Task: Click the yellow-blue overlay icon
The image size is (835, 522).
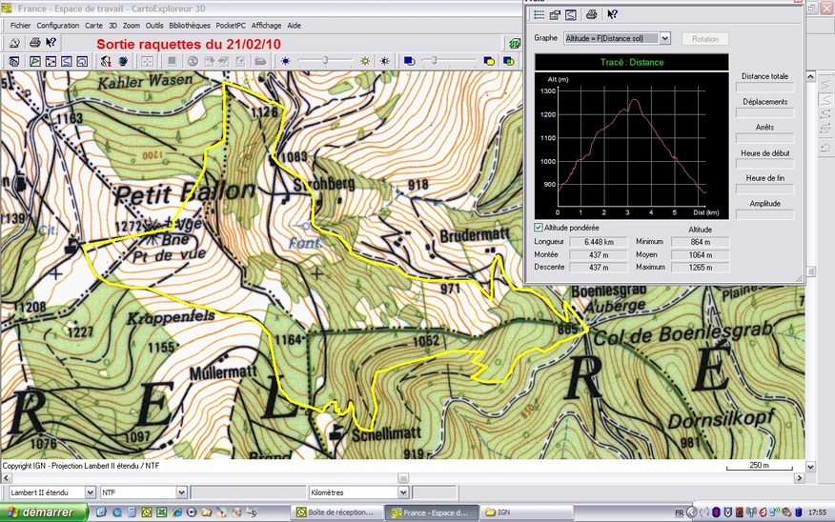Action: click(x=489, y=61)
